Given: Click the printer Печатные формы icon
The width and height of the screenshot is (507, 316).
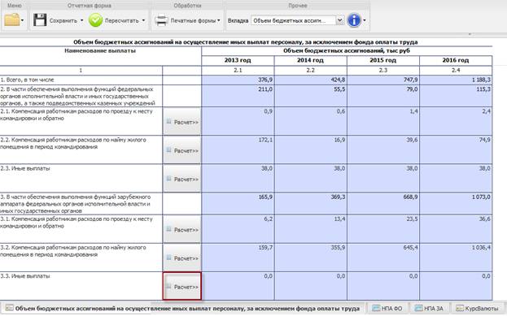Looking at the screenshot, I should coord(160,20).
